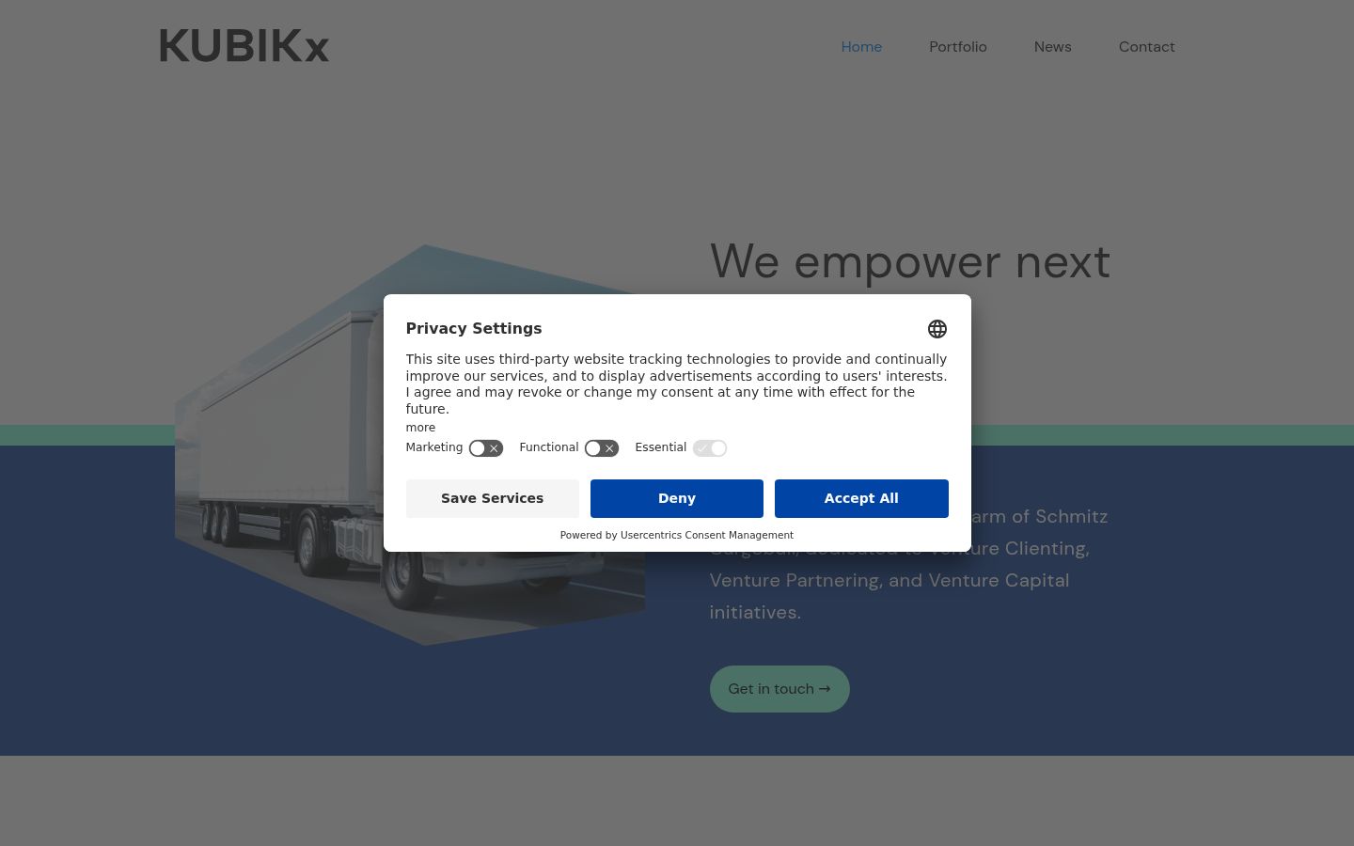
Task: Go to the Home menu item
Action: (861, 47)
